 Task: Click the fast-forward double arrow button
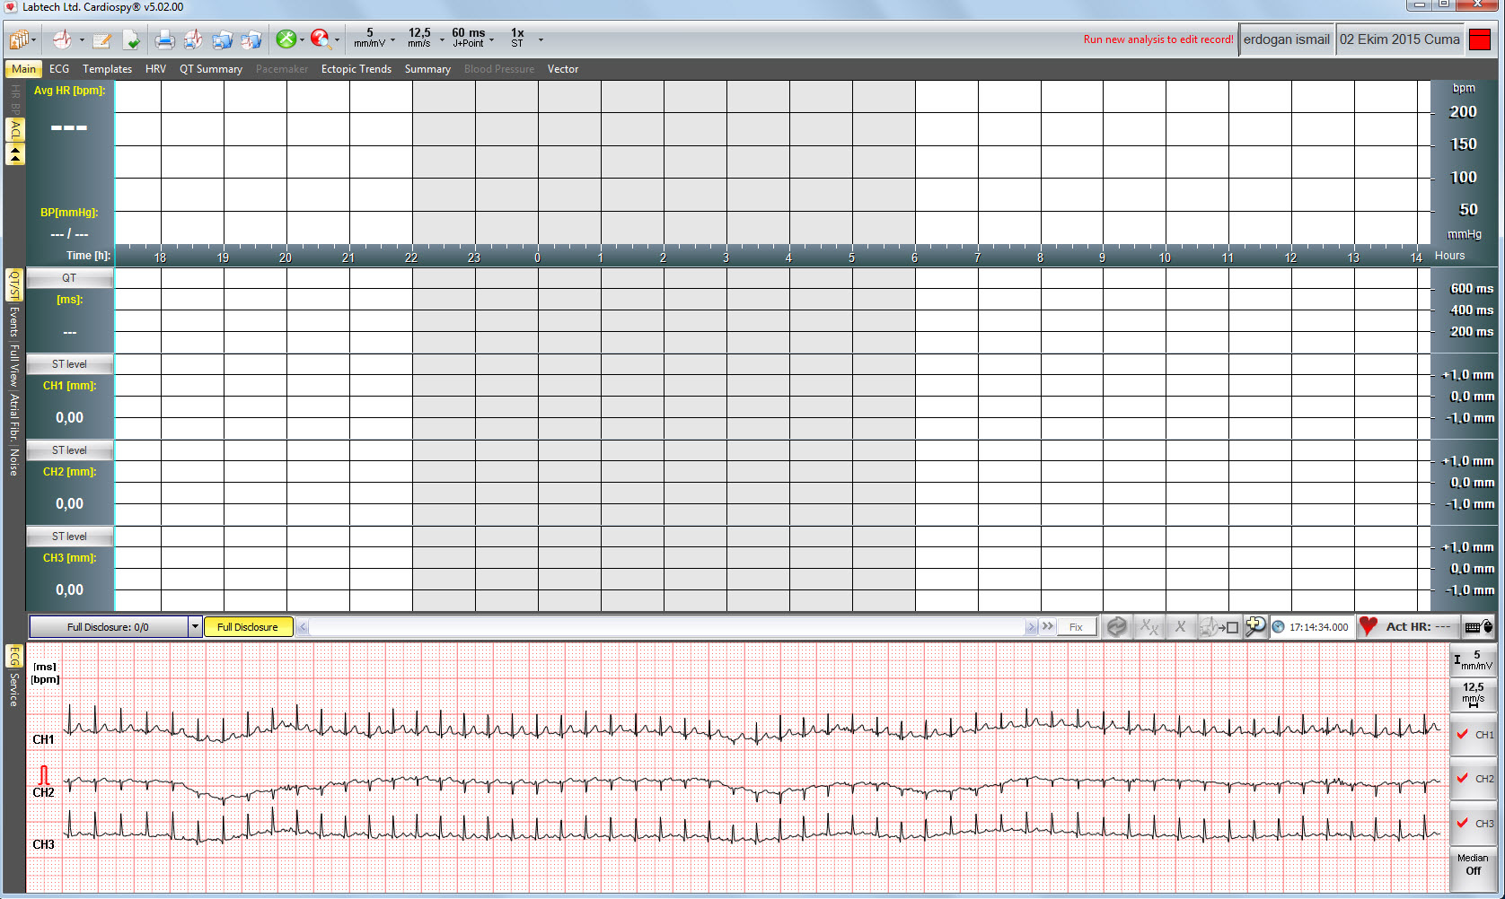[1047, 627]
